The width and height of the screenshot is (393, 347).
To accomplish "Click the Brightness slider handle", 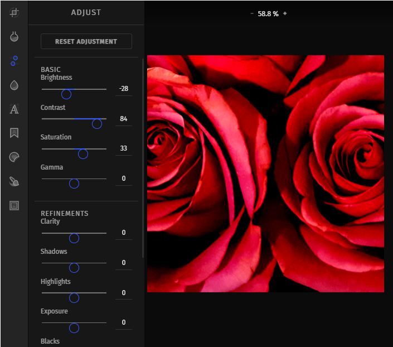I will tap(66, 94).
